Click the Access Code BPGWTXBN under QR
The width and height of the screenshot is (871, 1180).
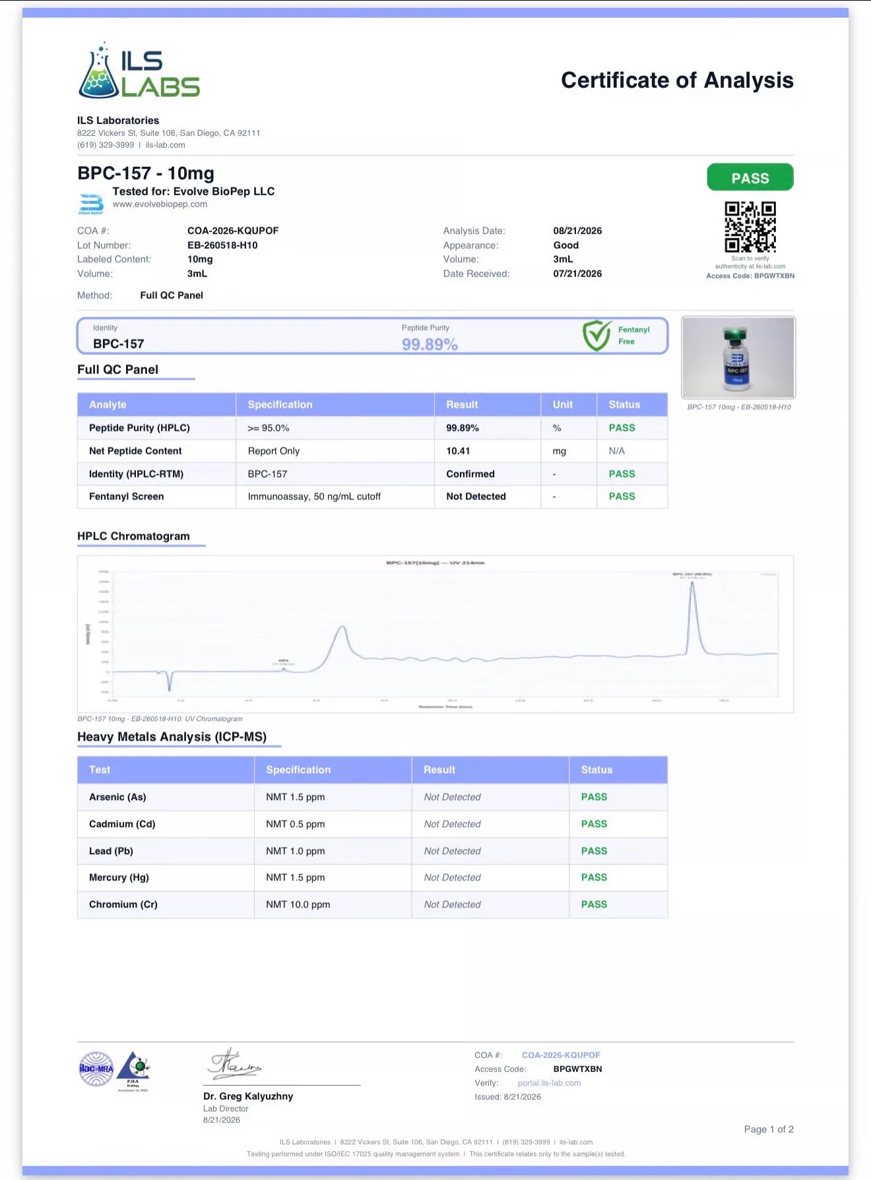pos(750,276)
